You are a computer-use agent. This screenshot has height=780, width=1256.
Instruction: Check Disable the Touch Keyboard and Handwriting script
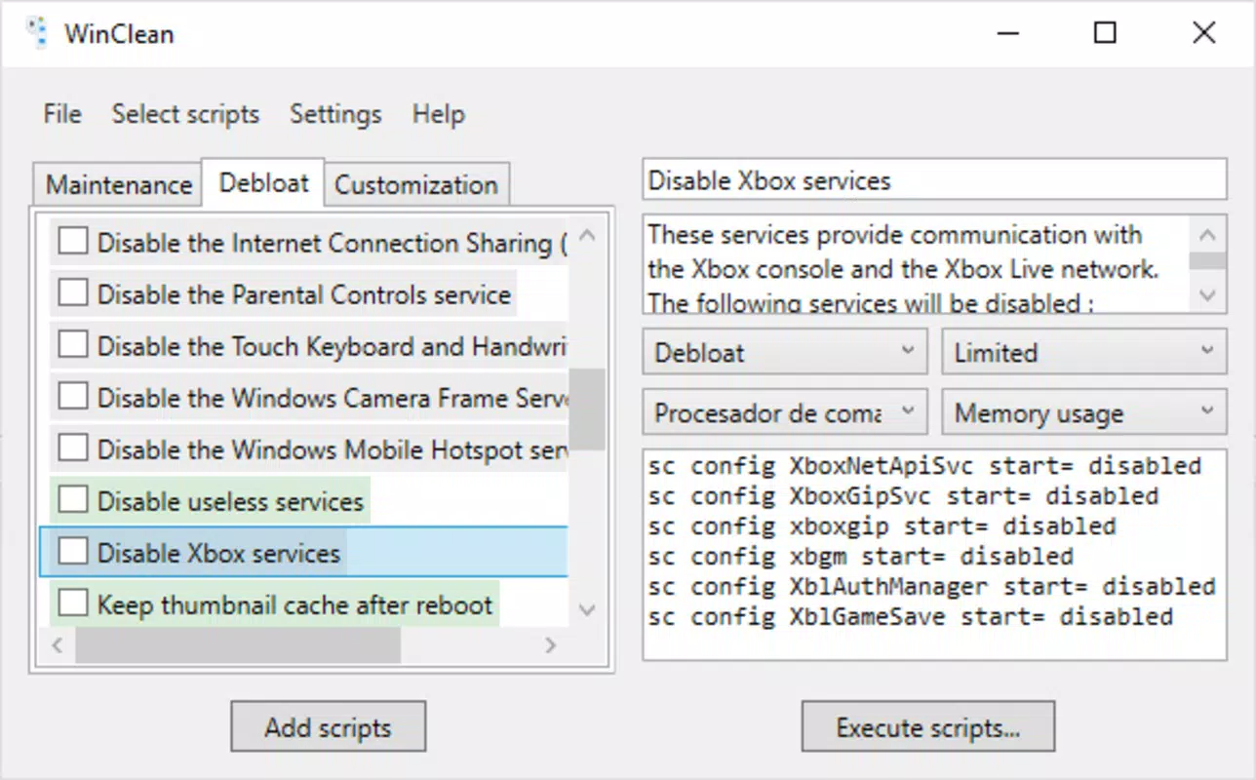coord(73,345)
